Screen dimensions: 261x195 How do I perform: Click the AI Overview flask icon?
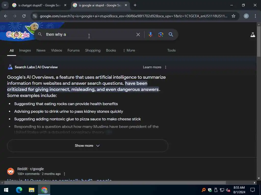10,67
